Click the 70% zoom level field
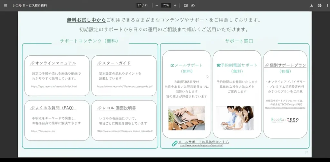 coord(166,5)
